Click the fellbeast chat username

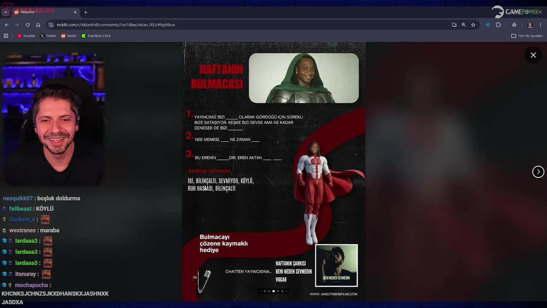(x=21, y=209)
